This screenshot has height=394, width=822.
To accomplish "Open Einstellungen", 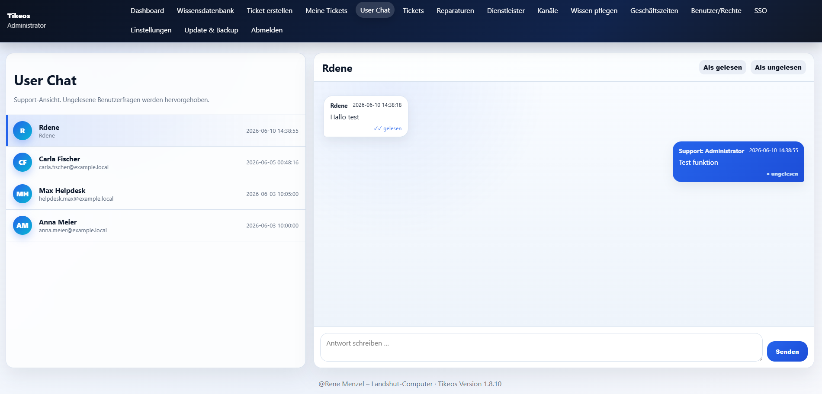I will coord(151,30).
